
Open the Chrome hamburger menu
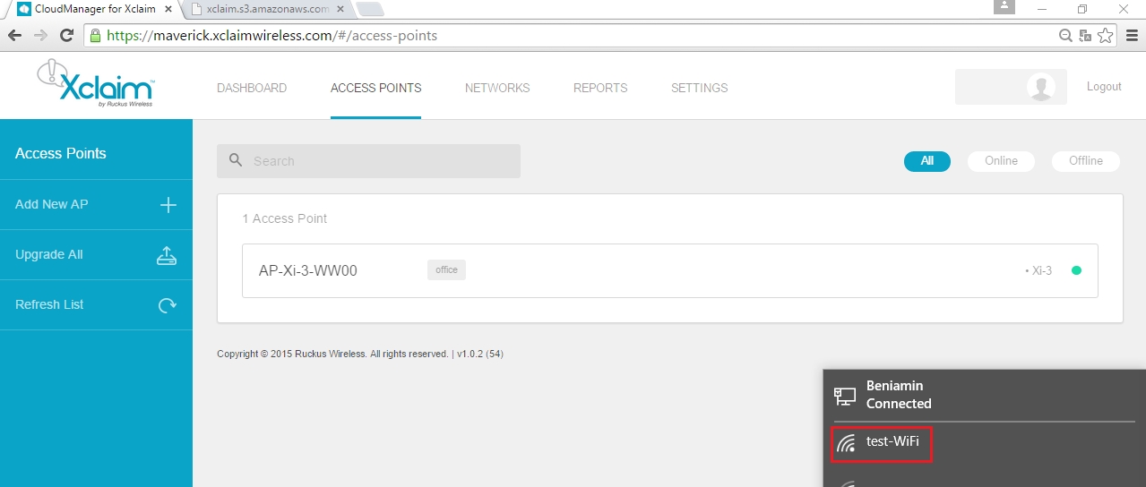(x=1132, y=36)
